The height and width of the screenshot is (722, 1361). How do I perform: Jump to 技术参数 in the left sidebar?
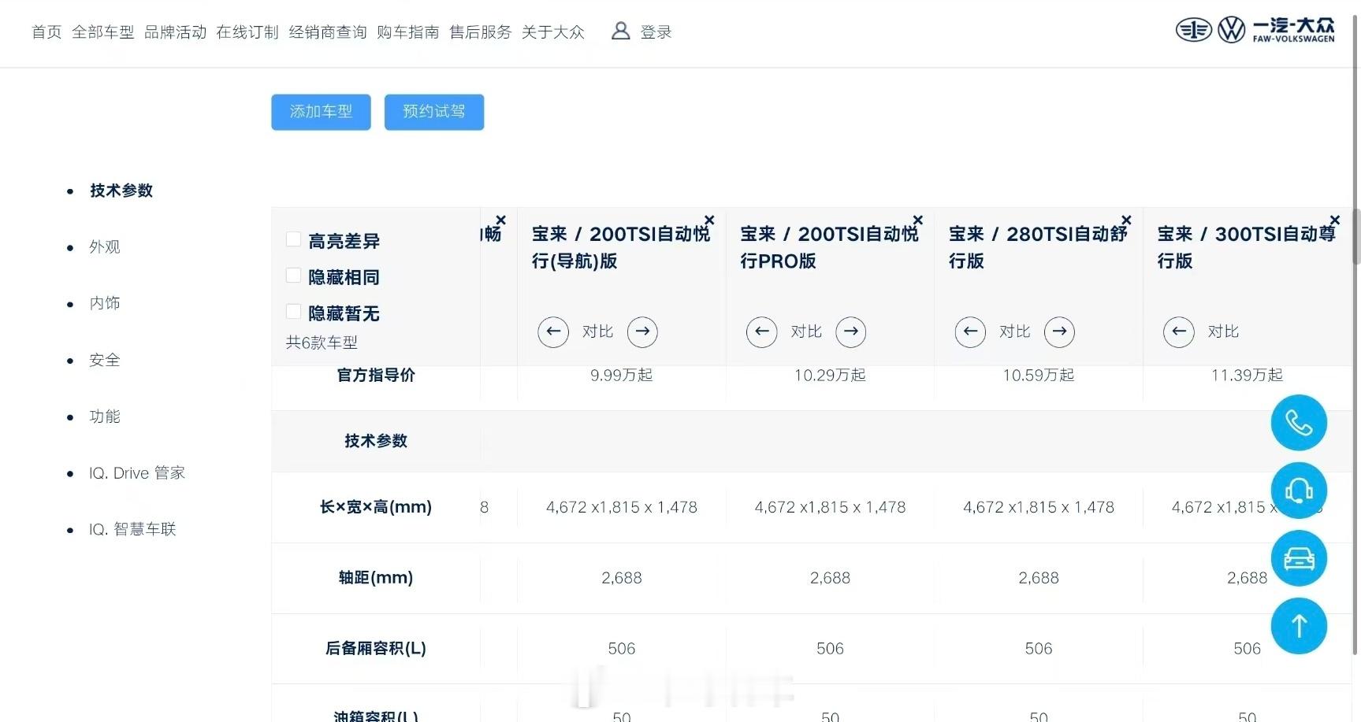[x=121, y=191]
